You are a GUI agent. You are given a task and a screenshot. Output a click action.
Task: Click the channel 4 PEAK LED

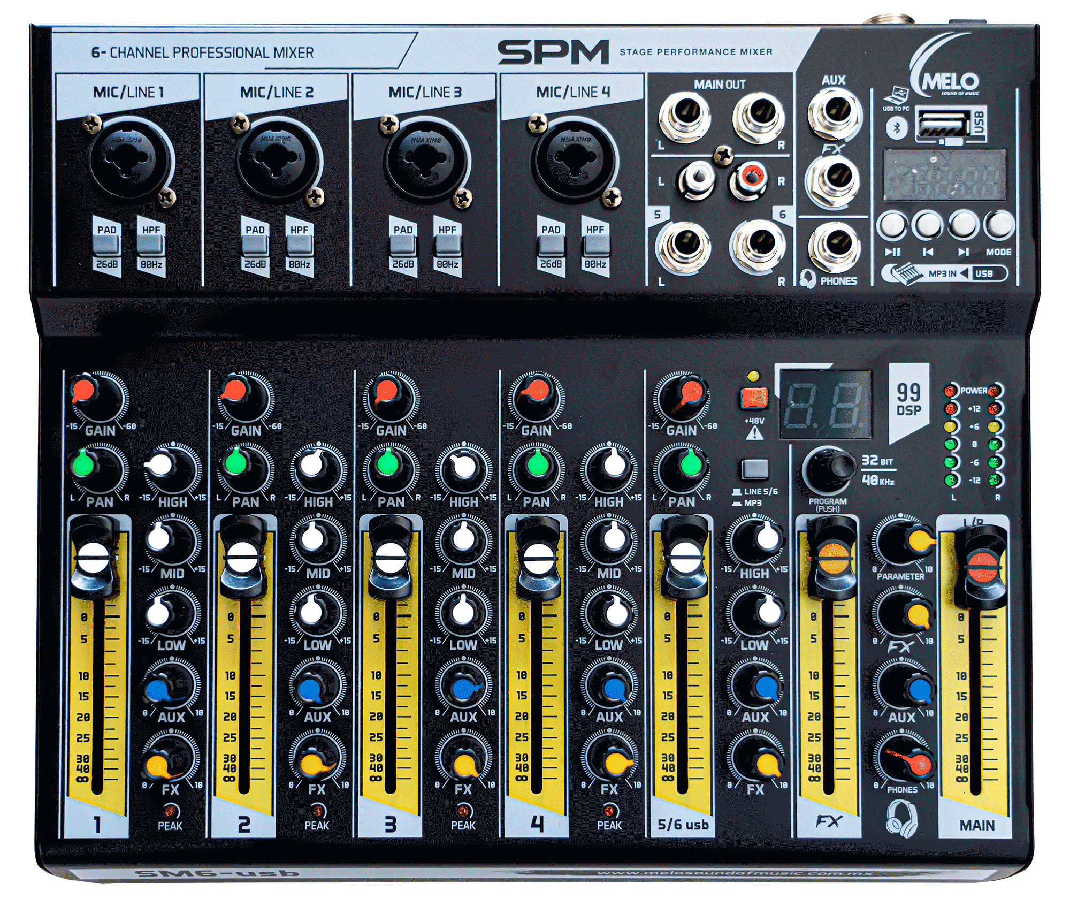coord(609,811)
